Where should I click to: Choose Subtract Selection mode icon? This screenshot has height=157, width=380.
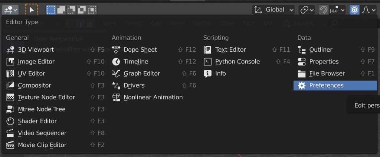point(72,10)
